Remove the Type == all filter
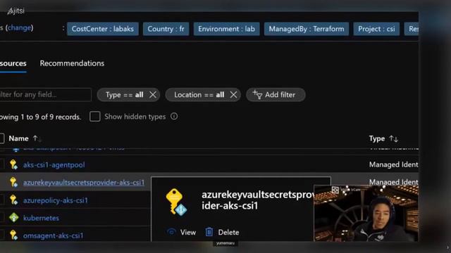The height and width of the screenshot is (253, 451). click(153, 95)
